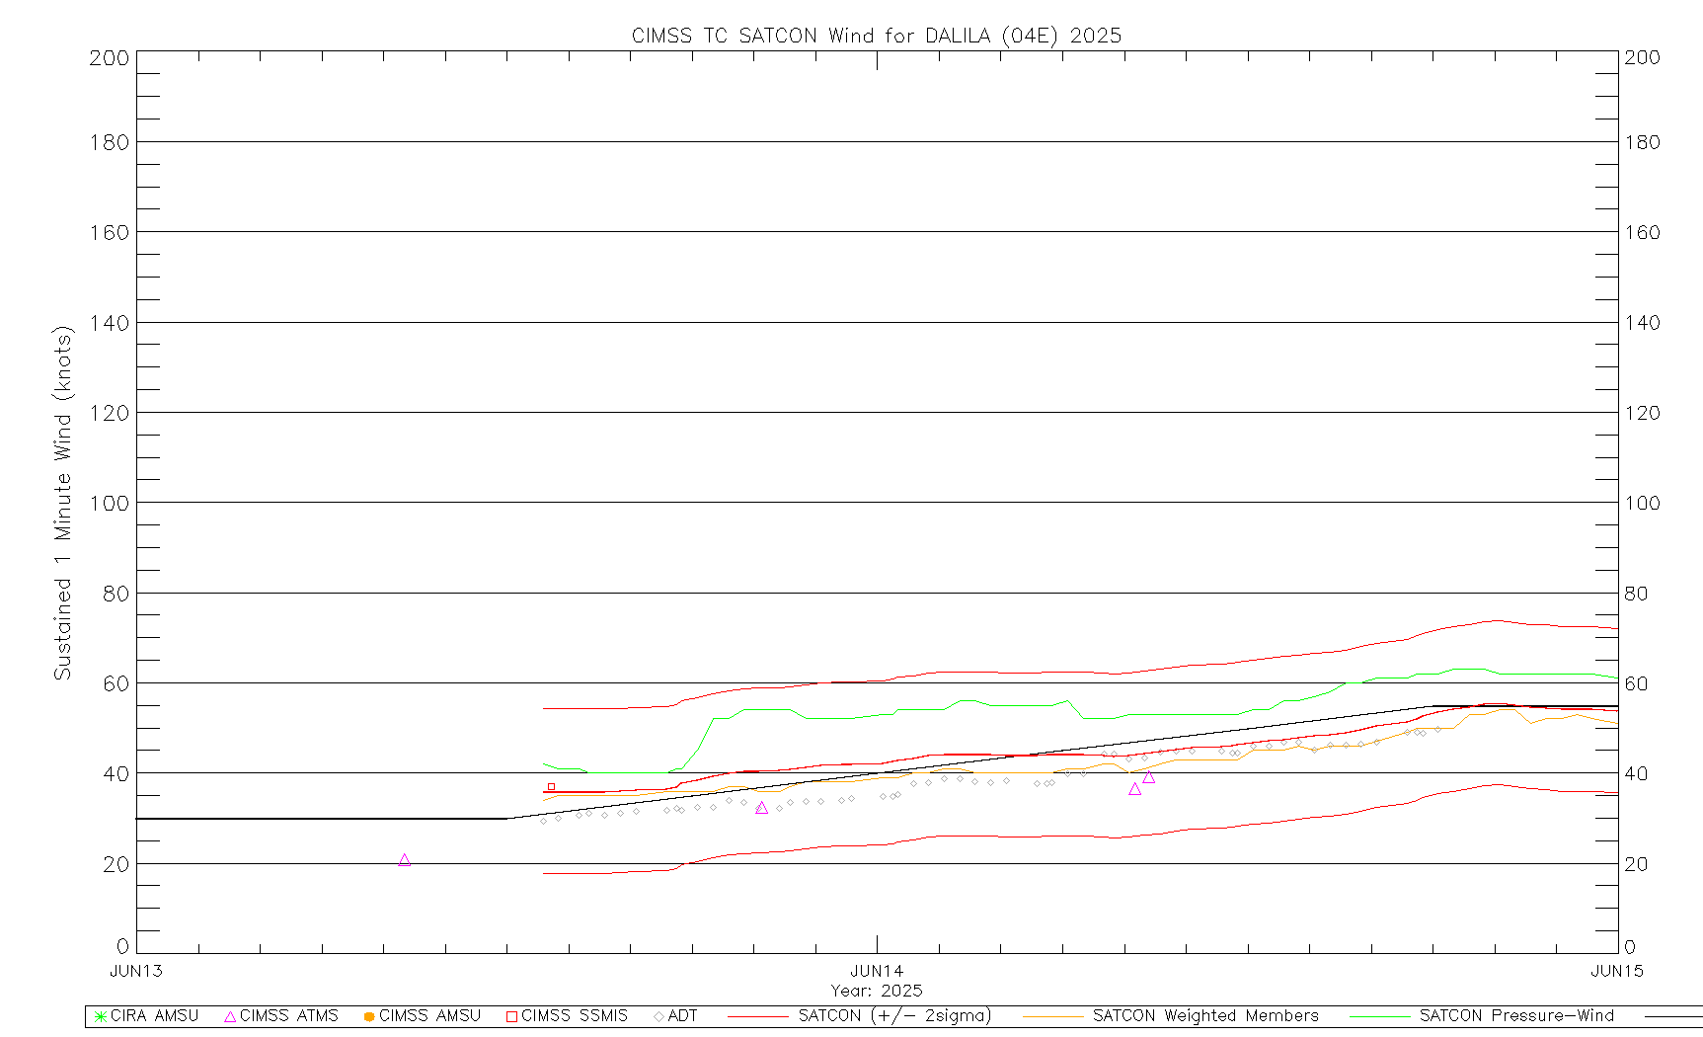Select the ATMS triangle marker near 20 knots
The height and width of the screenshot is (1037, 1703).
404,860
